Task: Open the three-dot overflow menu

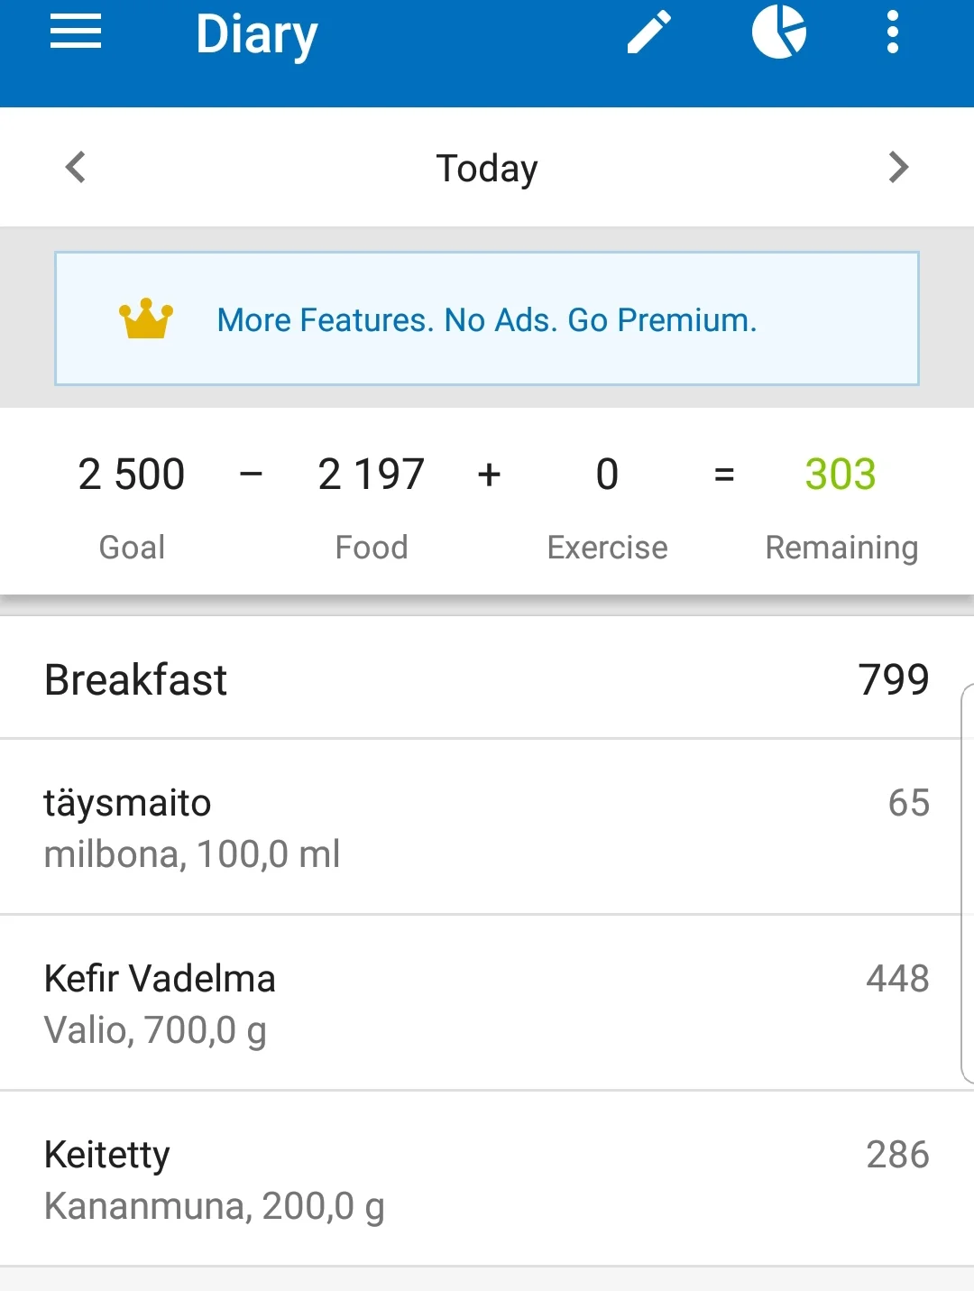Action: pos(892,32)
